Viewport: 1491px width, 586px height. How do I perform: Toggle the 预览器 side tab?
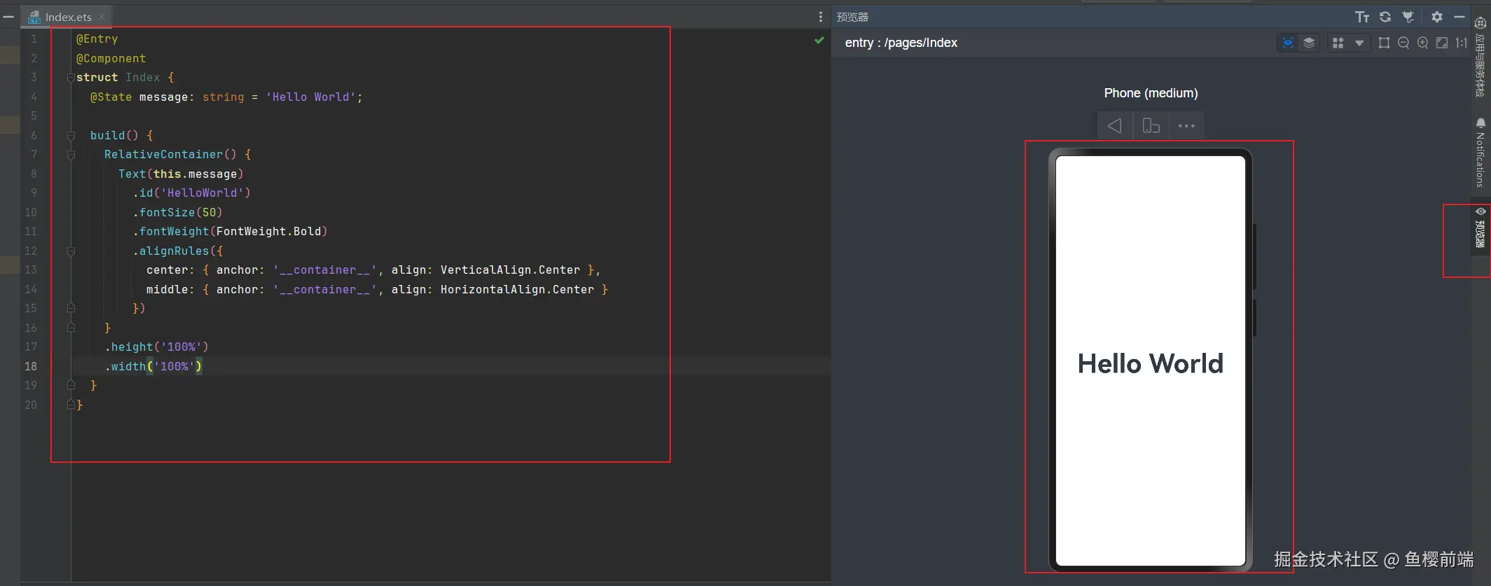[1480, 228]
